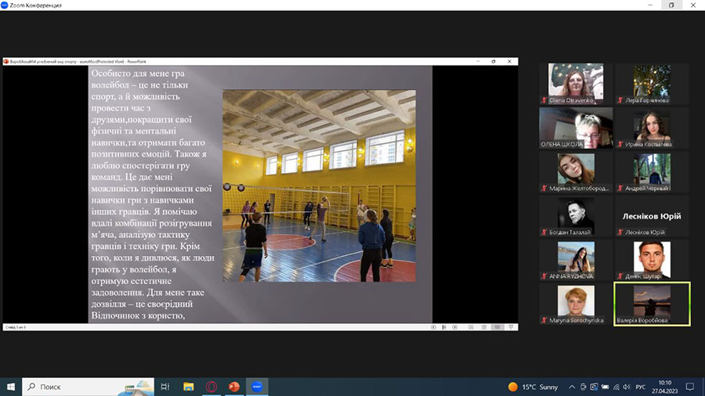Click muted mic icon beside Лера Горяинова
Image resolution: width=705 pixels, height=396 pixels.
(620, 101)
